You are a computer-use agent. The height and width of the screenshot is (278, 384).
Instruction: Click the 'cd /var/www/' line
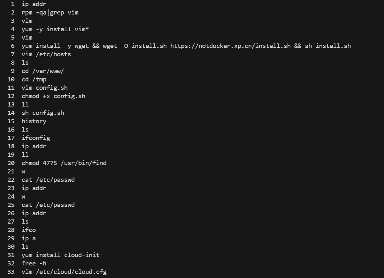43,71
